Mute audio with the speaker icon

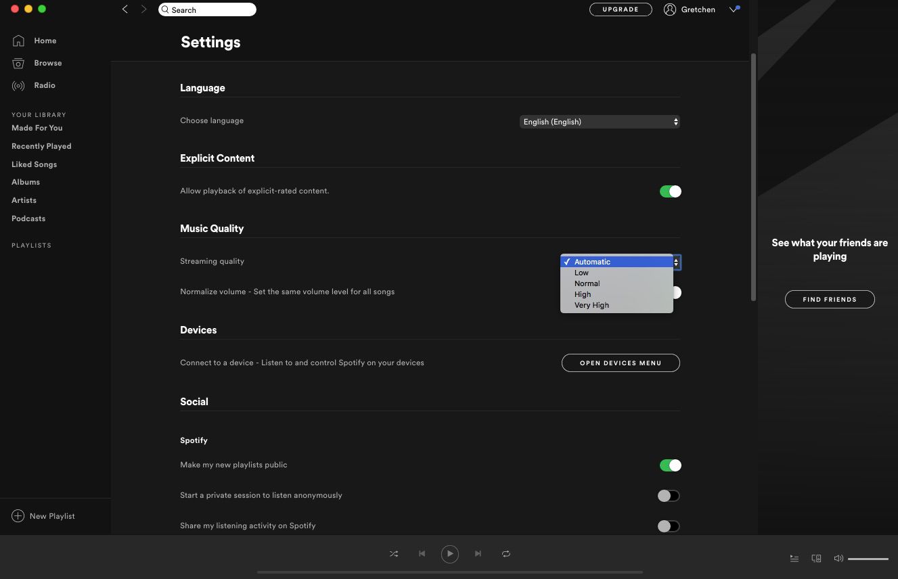point(838,559)
